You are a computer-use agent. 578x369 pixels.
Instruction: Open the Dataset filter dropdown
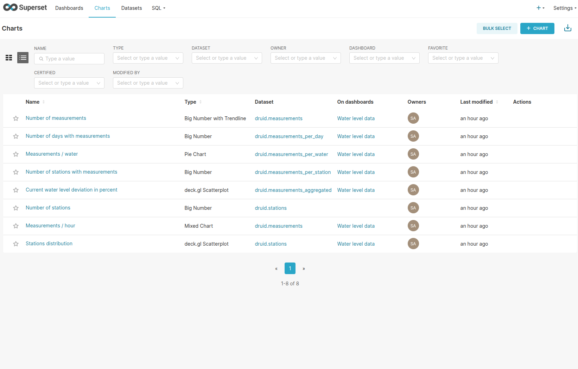pyautogui.click(x=227, y=58)
